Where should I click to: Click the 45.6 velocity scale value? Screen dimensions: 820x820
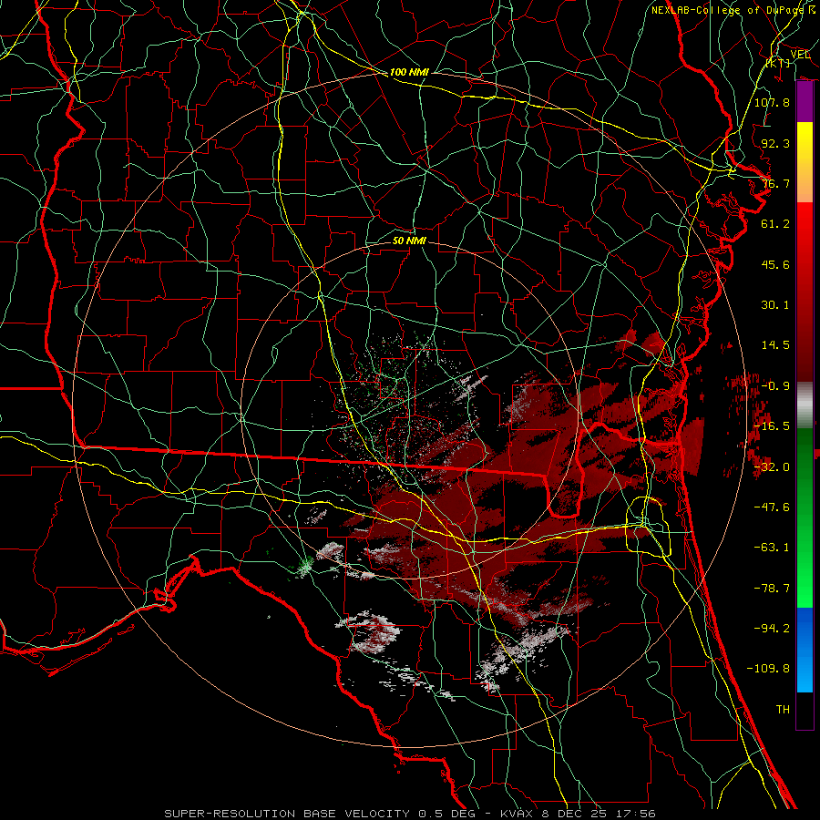(x=775, y=264)
